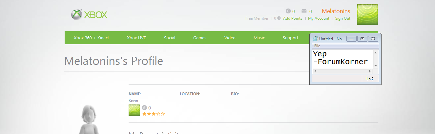Viewport: 435px width, 134px height.
Task: Open the Video menu
Action: (x=230, y=38)
